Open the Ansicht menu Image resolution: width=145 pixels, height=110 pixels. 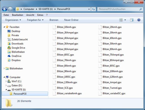30,15
